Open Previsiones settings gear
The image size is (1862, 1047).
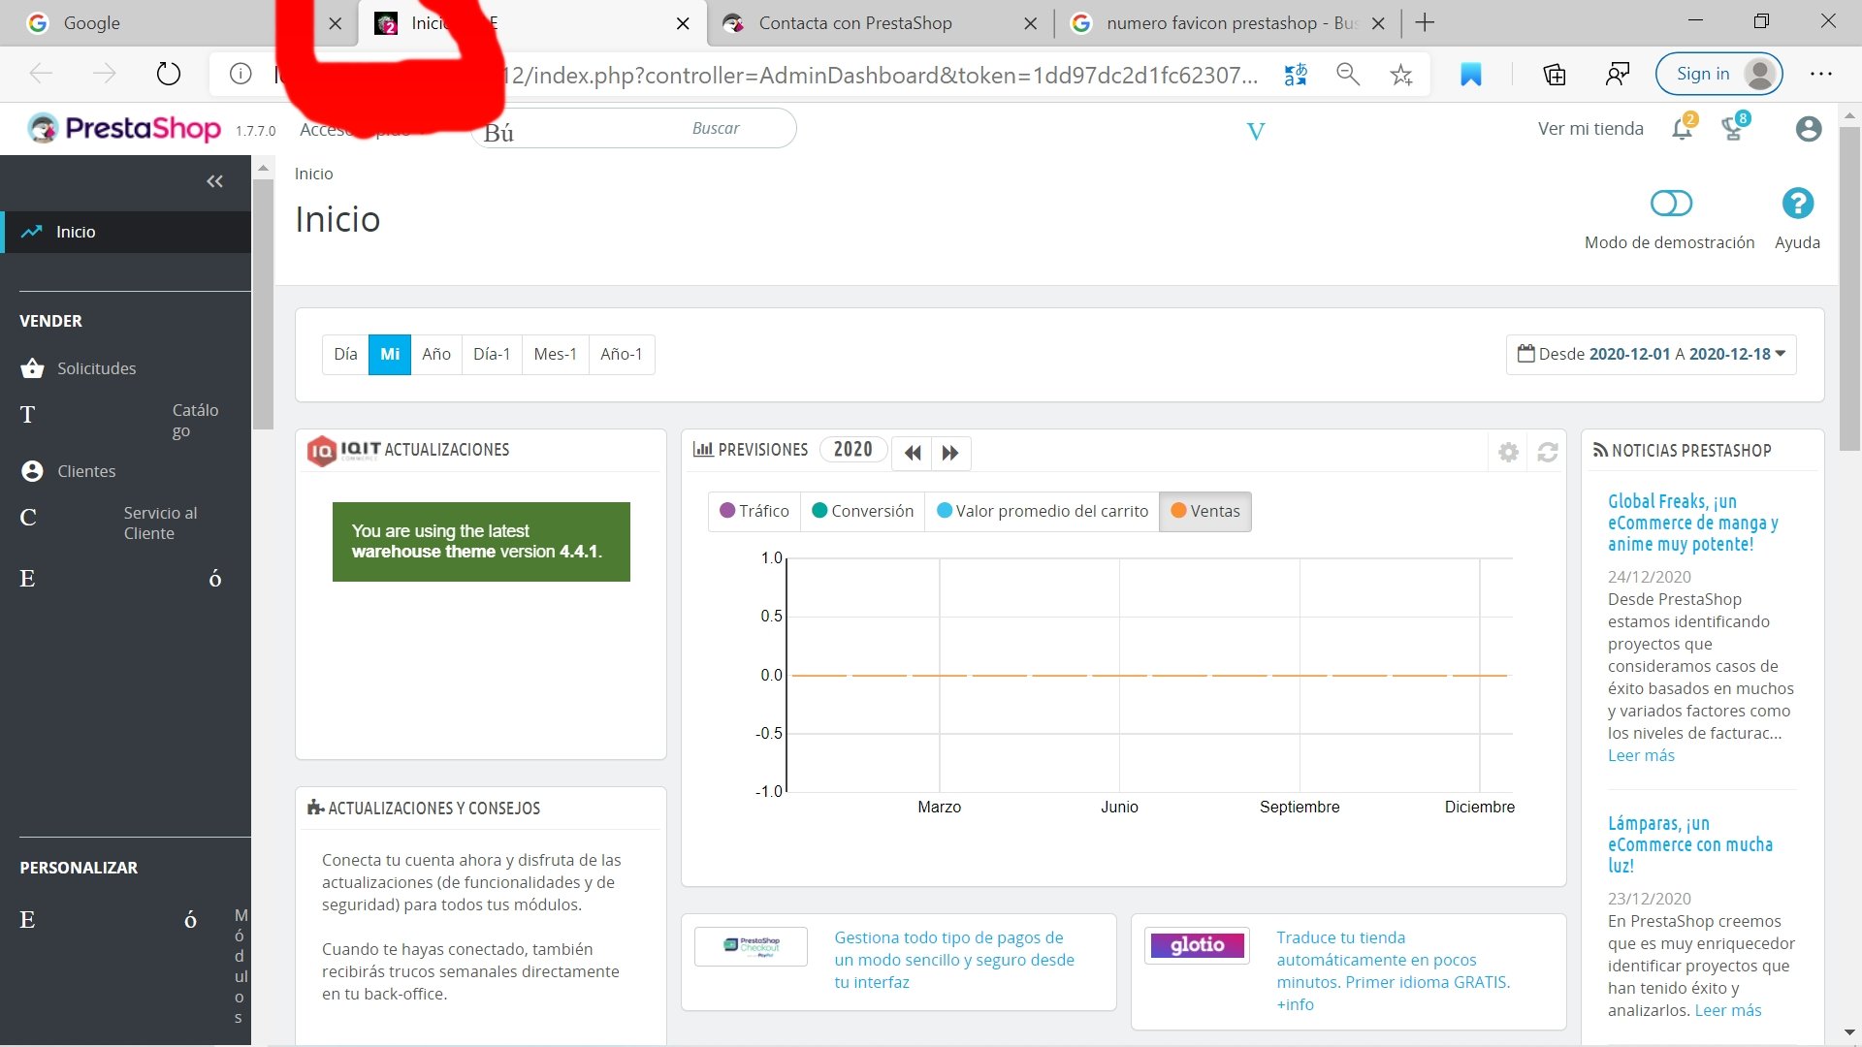click(1508, 452)
